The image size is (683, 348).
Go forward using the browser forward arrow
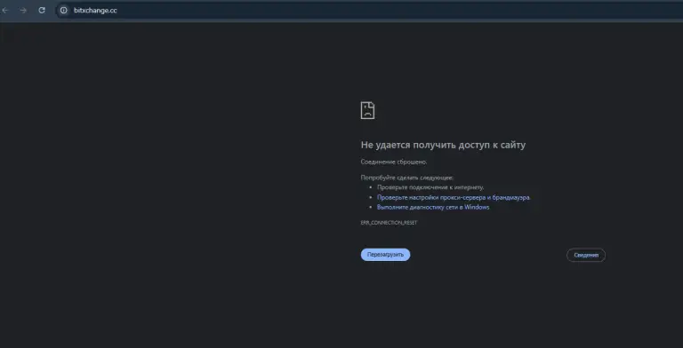click(x=23, y=10)
